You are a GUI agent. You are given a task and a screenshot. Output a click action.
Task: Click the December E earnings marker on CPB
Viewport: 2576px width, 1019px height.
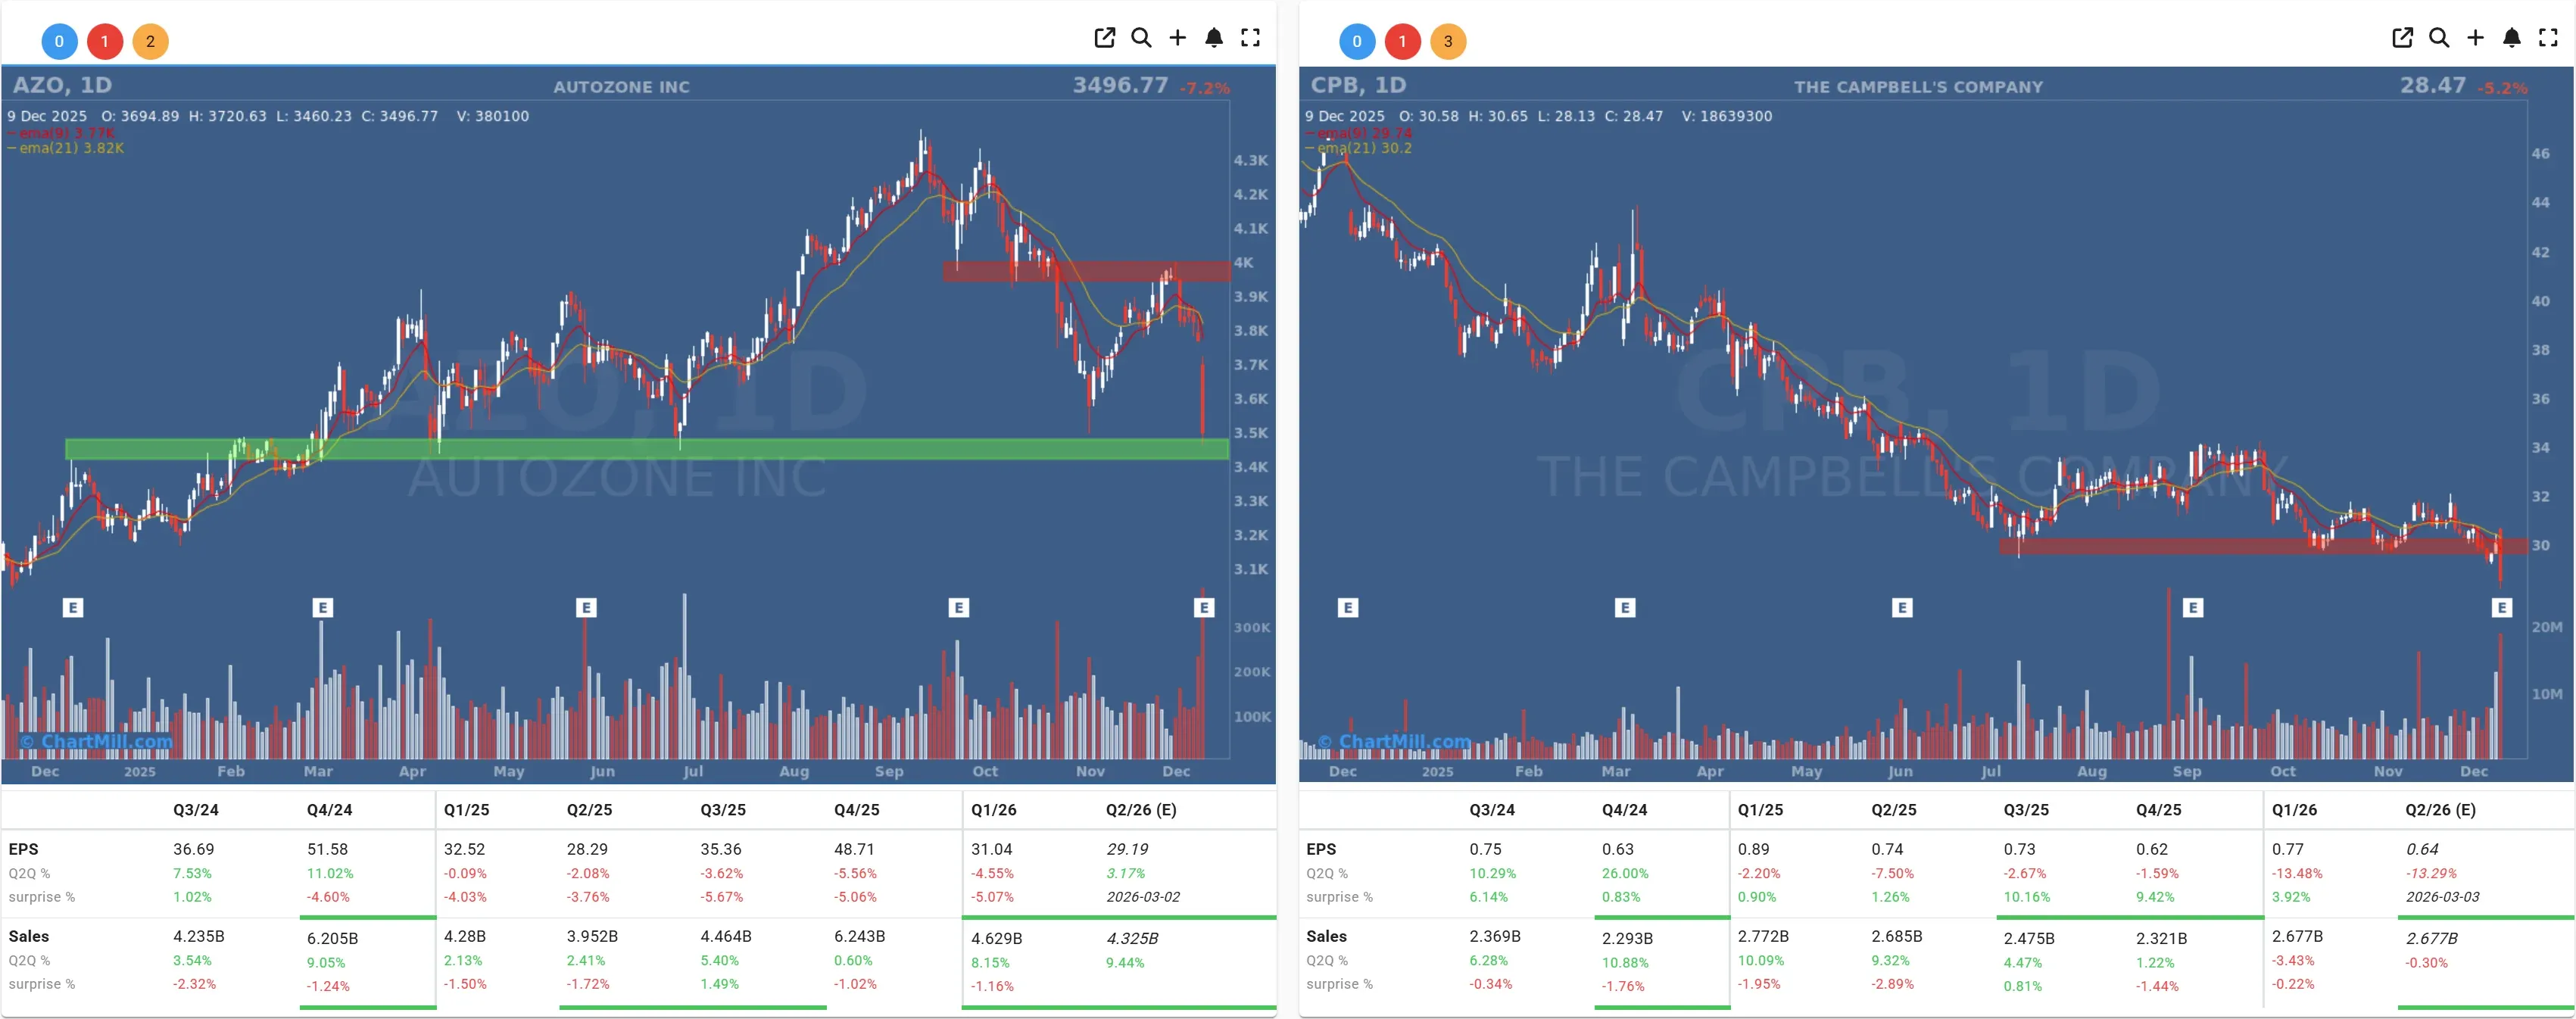coord(2501,607)
